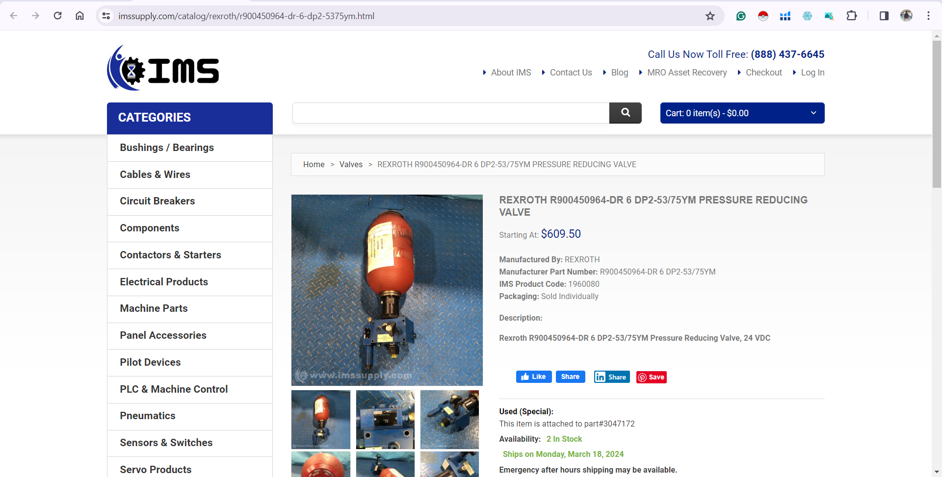Enlarge the main product photo

[387, 290]
